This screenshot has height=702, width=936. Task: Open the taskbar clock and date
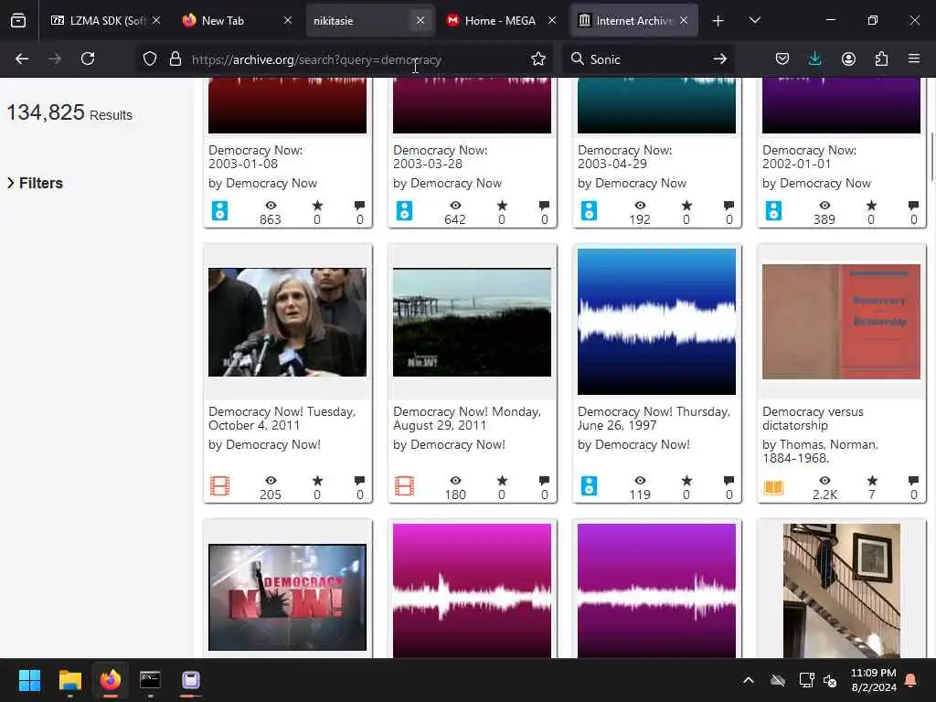coord(873,680)
